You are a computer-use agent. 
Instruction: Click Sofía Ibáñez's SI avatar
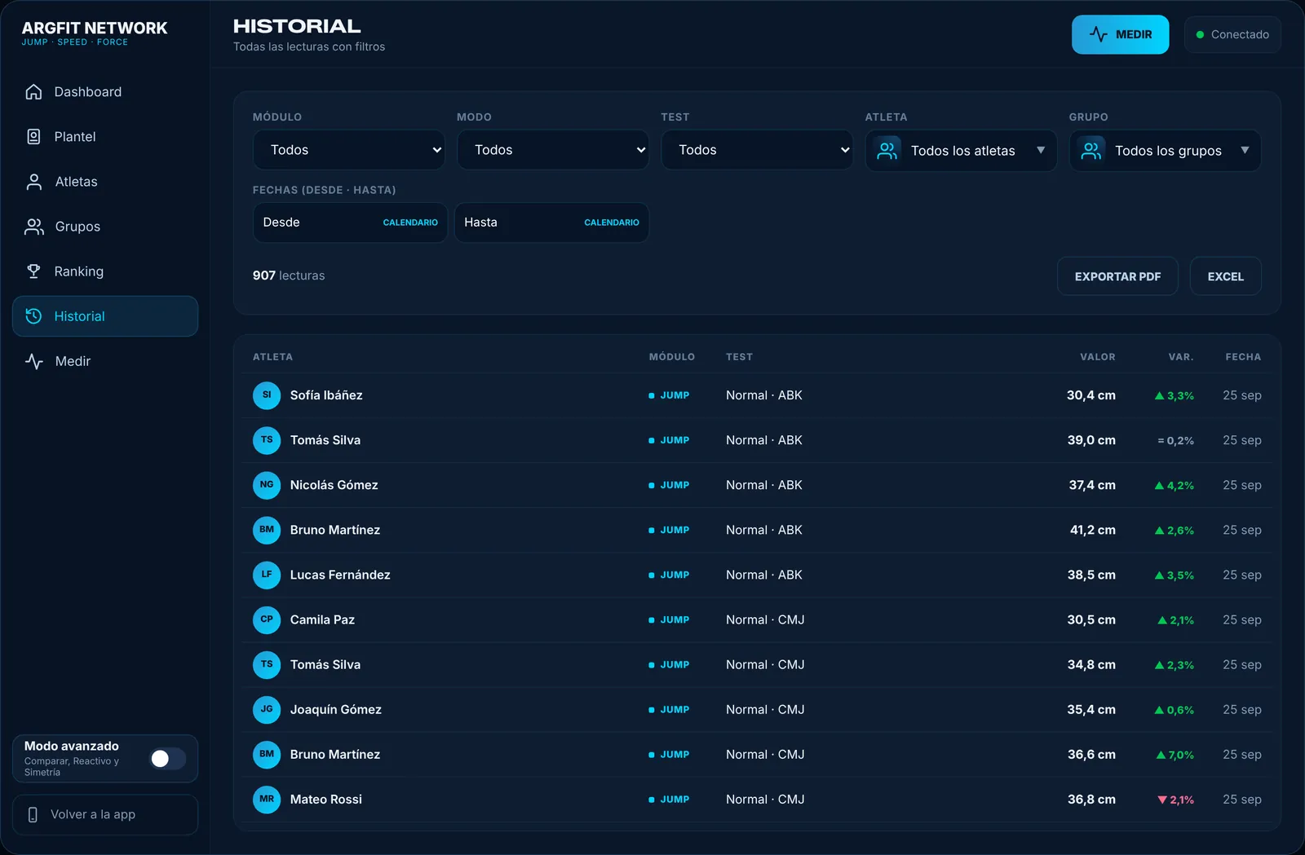267,395
